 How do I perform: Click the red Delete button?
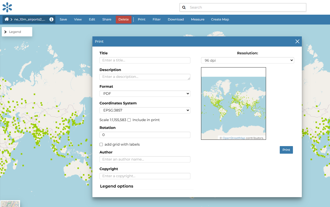[124, 19]
